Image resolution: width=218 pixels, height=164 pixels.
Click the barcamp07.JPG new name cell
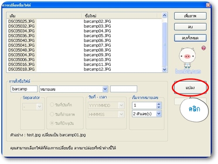[x=97, y=45]
